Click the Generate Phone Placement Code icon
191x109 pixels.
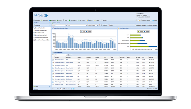coord(34,40)
